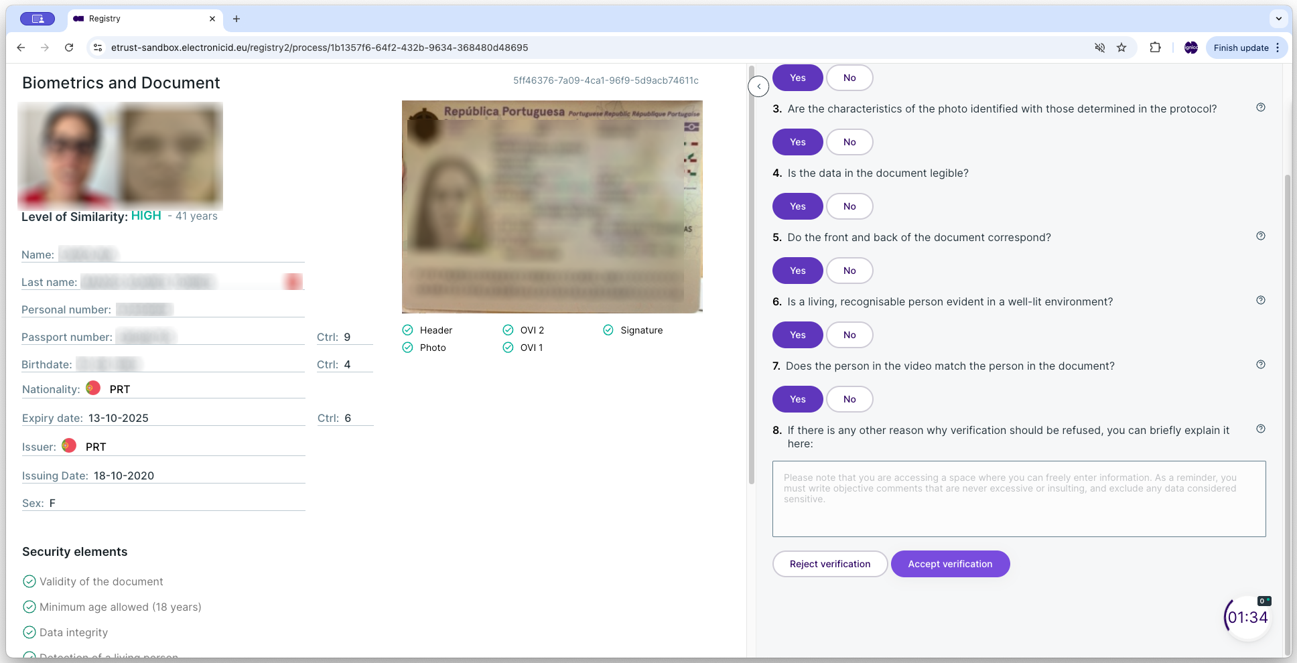Image resolution: width=1297 pixels, height=663 pixels.
Task: Click the OVI 2 checkmark icon
Action: click(508, 329)
